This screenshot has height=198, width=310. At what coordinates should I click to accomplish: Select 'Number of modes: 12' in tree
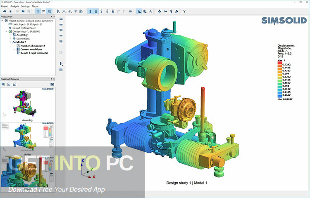[x=33, y=46]
